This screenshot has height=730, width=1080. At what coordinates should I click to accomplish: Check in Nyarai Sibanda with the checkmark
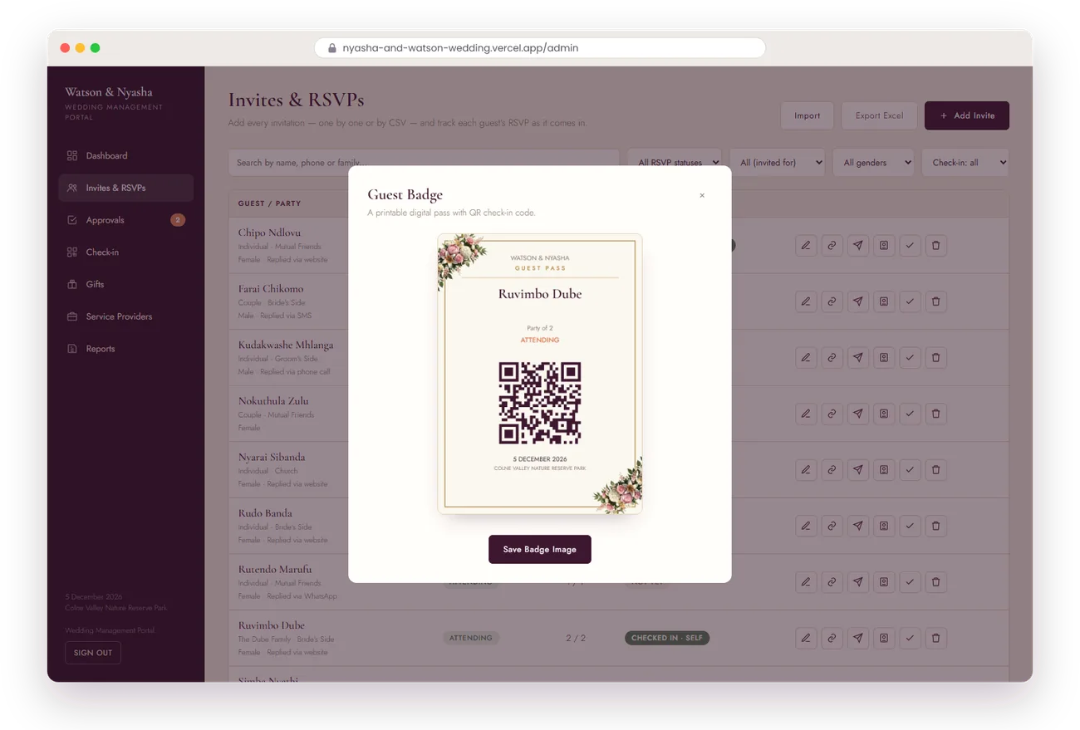click(911, 470)
